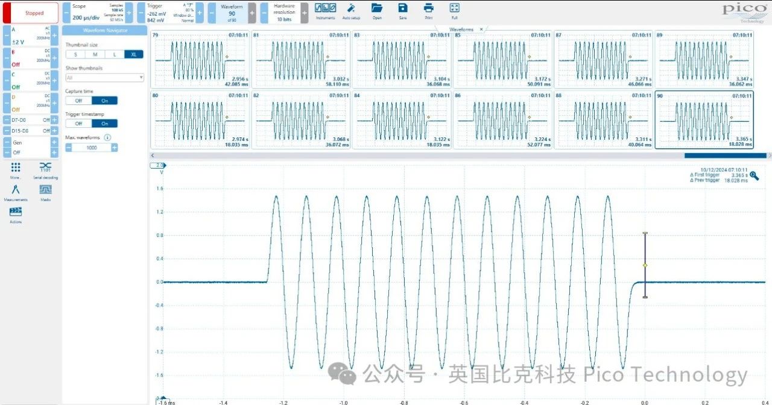Click the Stopped run/stop button
772x405 pixels.
[31, 13]
